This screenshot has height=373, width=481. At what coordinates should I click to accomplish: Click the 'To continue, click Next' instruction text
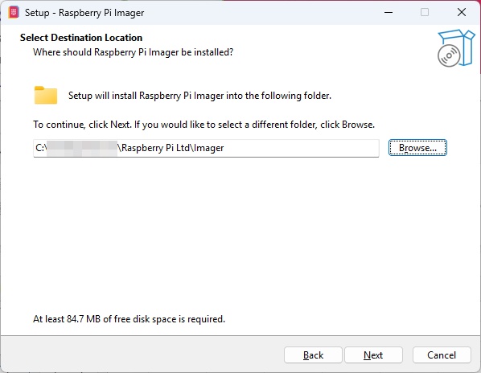tap(204, 125)
